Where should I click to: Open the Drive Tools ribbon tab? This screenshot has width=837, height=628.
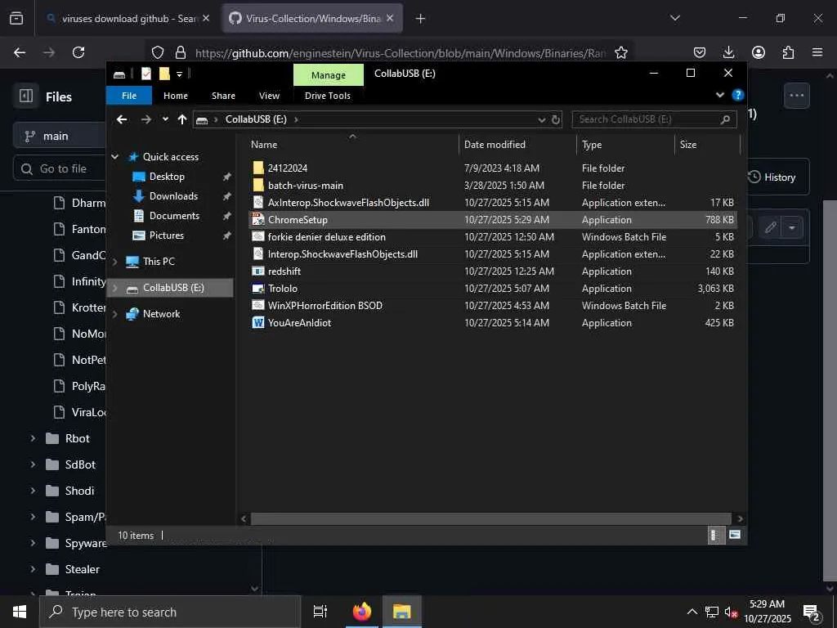pos(328,96)
